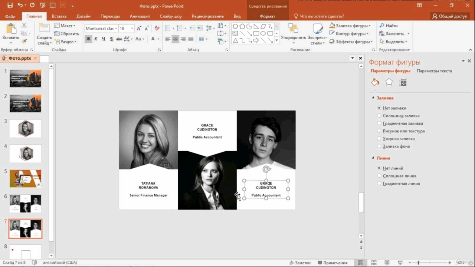Expand Заливка фигуры dropdown
This screenshot has height=267, width=475.
click(x=370, y=26)
